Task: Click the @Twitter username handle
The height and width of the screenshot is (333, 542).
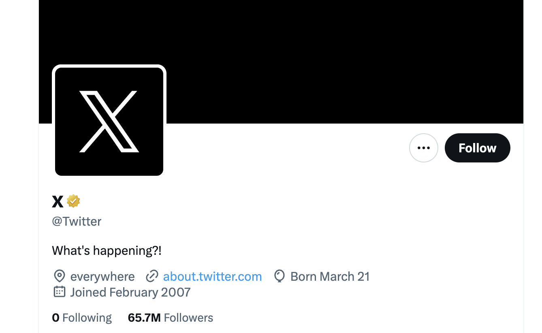Action: point(77,221)
